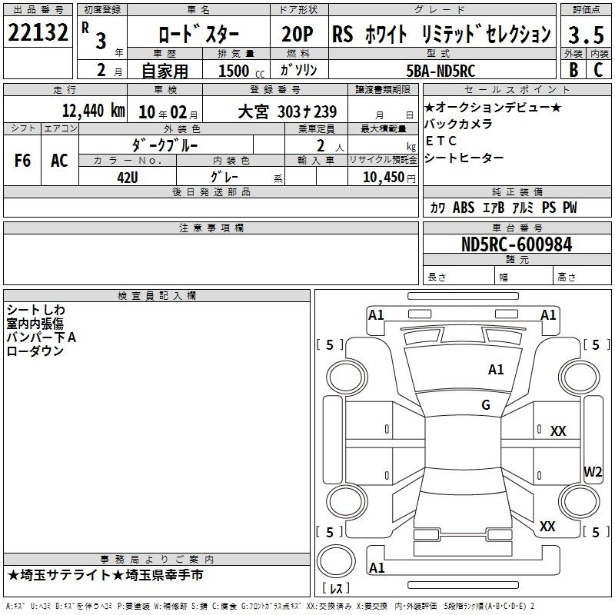The width and height of the screenshot is (615, 615).
Task: Click the G windshield mark on diagram
Action: click(486, 404)
